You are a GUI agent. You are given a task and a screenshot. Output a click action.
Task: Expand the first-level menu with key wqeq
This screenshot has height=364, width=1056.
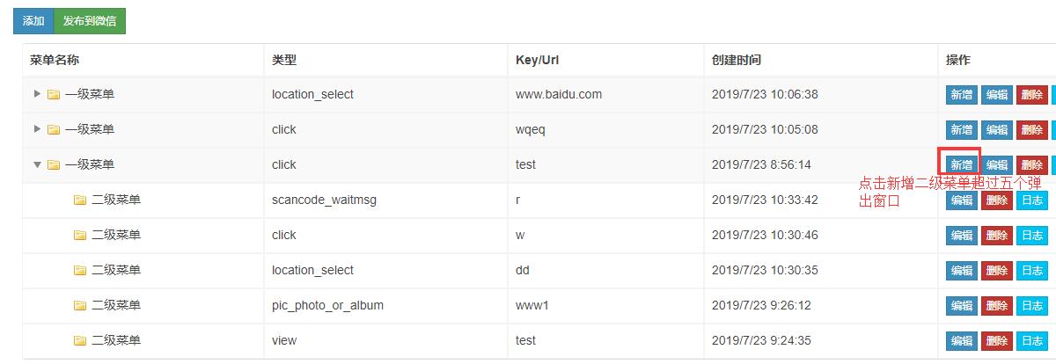[x=37, y=129]
